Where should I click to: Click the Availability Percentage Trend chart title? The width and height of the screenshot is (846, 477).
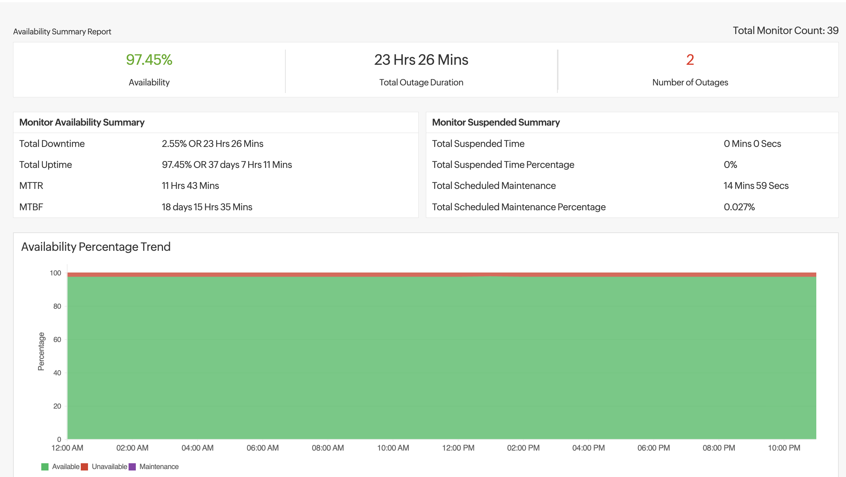coord(96,247)
